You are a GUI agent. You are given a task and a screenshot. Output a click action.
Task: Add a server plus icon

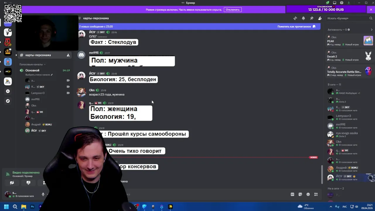pyautogui.click(x=8, y=91)
